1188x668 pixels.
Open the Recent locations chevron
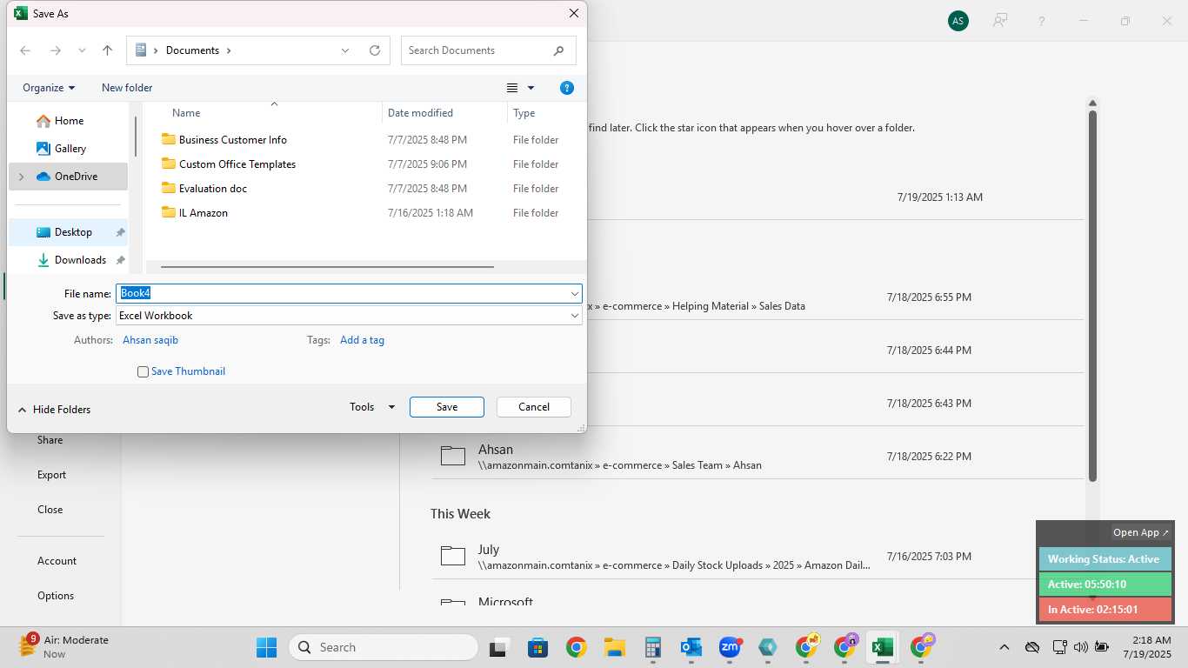(82, 50)
